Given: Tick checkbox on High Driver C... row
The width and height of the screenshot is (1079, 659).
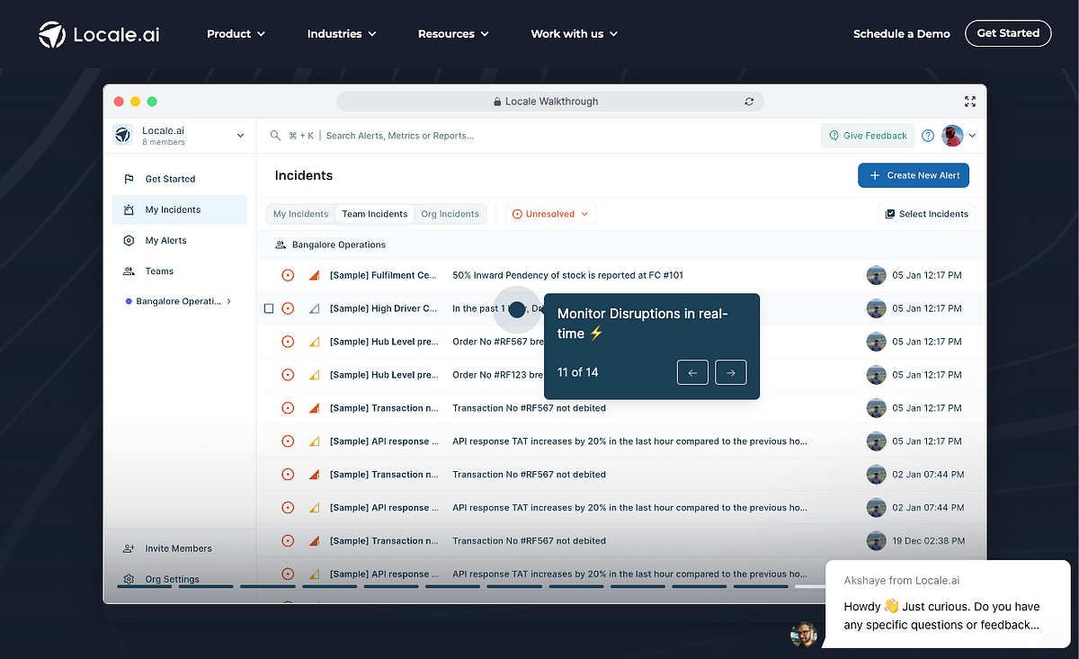Looking at the screenshot, I should point(269,308).
